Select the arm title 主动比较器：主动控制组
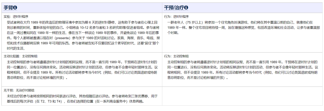The height and width of the screenshot is (111, 324). 20,56
